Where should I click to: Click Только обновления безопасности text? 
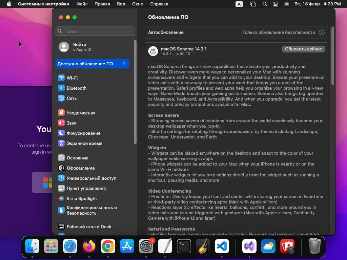click(279, 32)
